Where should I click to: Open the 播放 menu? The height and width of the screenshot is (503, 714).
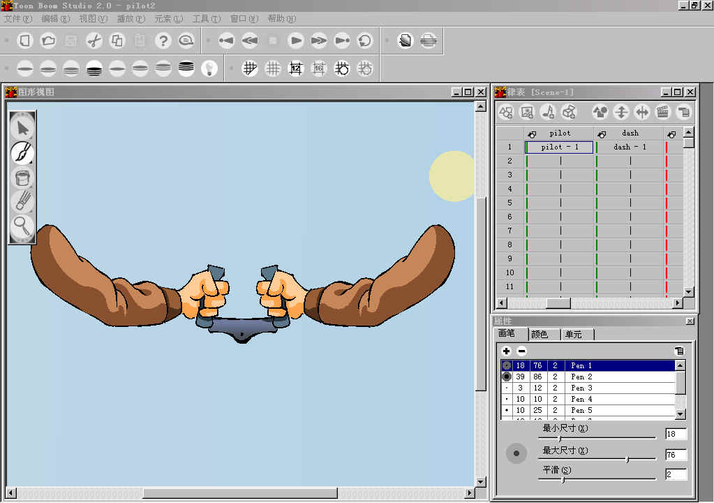(131, 19)
